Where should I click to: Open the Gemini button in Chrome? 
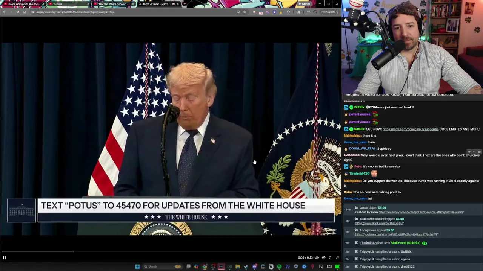pos(304,4)
